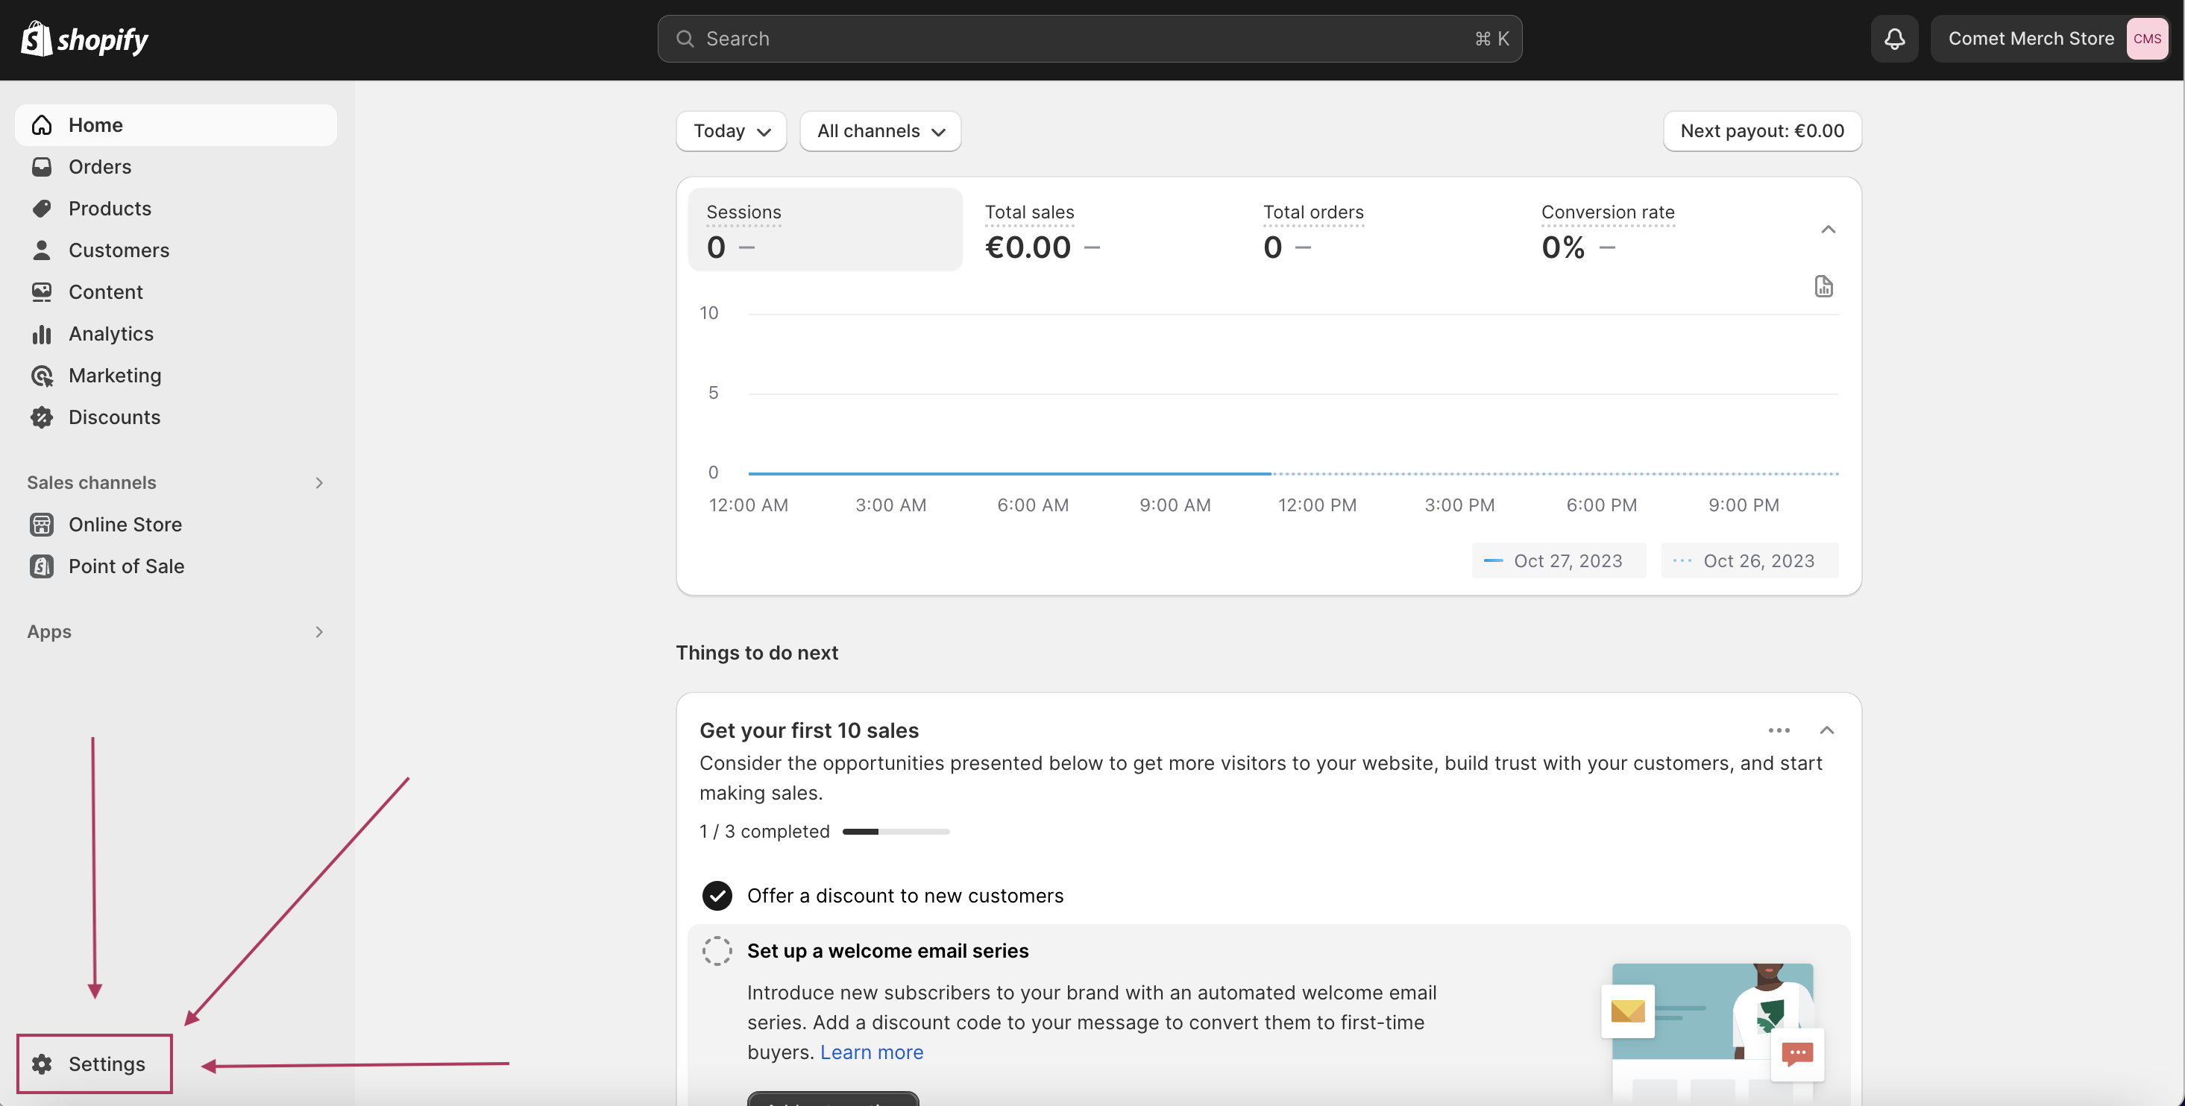Click the Next payout button
Image resolution: width=2185 pixels, height=1106 pixels.
[x=1761, y=131]
